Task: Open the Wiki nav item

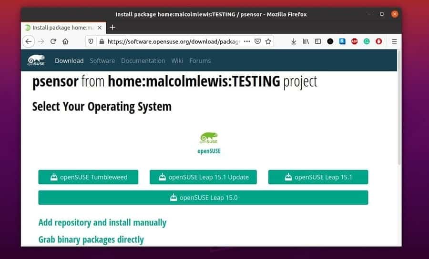Action: click(x=177, y=60)
